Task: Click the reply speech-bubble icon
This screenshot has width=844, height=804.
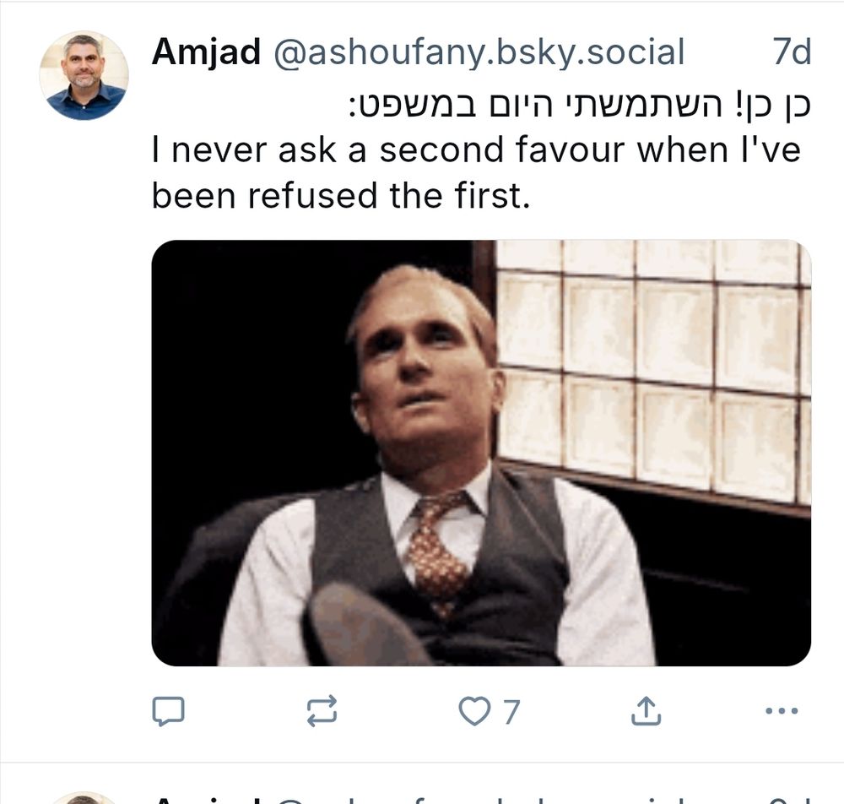Action: (x=168, y=712)
